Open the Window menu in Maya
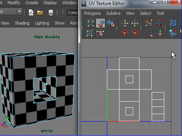The height and width of the screenshot is (136, 182). (x=69, y=3)
